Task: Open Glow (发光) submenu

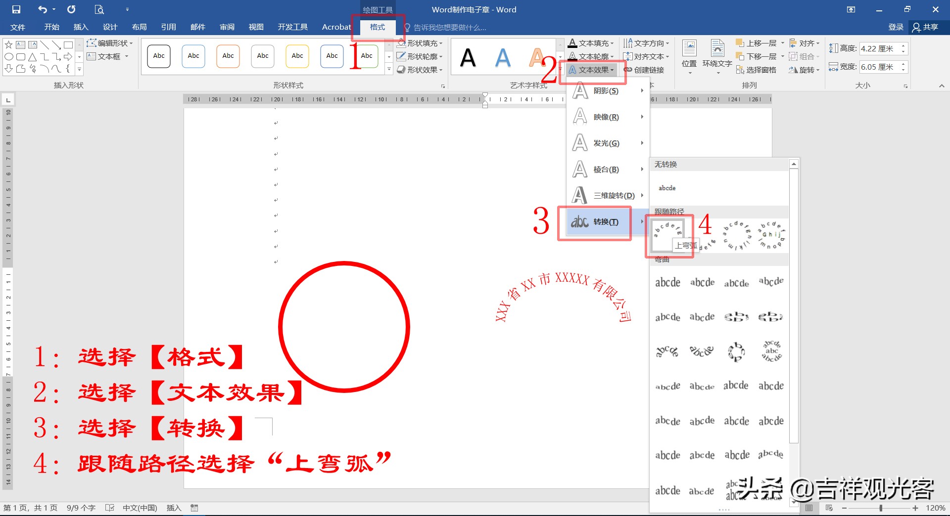Action: 608,143
